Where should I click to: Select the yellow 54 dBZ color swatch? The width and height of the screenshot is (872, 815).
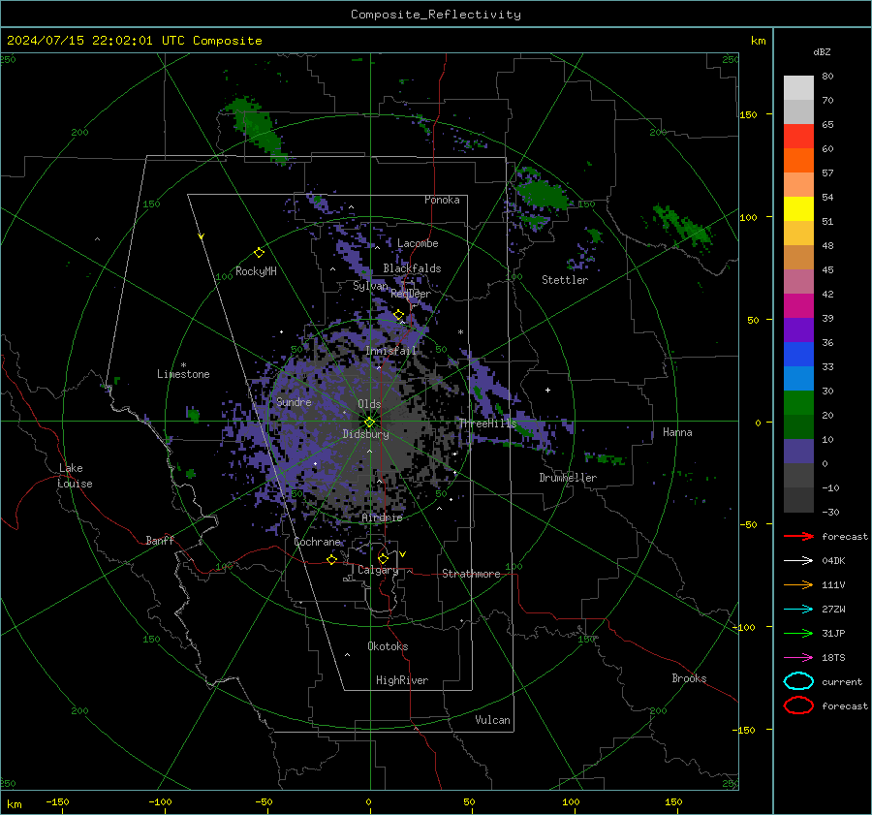798,209
